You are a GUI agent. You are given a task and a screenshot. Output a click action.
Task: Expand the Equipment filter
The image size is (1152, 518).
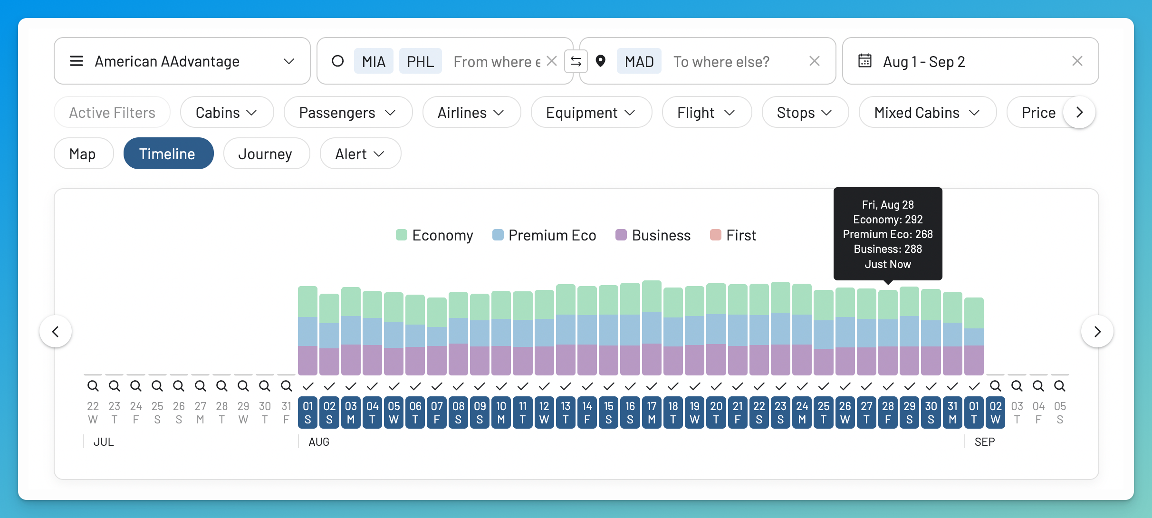coord(591,112)
